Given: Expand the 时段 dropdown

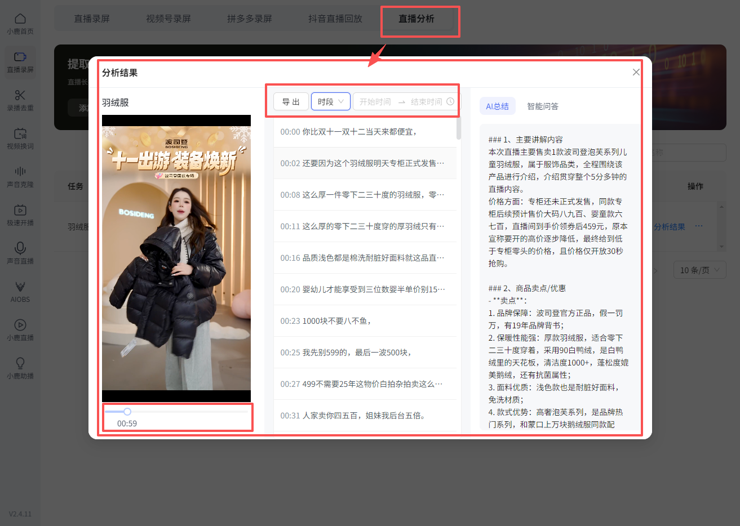Looking at the screenshot, I should pyautogui.click(x=331, y=102).
